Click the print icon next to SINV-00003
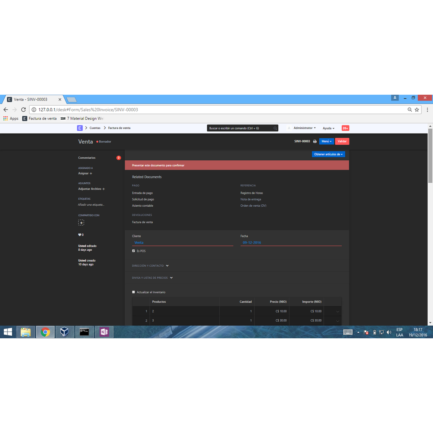 [x=315, y=141]
